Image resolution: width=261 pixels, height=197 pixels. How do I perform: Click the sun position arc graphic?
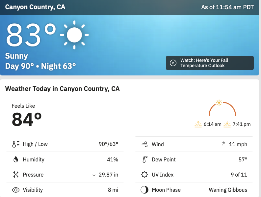click(222, 108)
